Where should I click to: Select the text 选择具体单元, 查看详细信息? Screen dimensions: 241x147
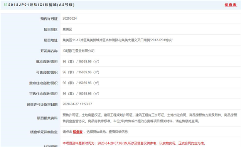pos(107,132)
